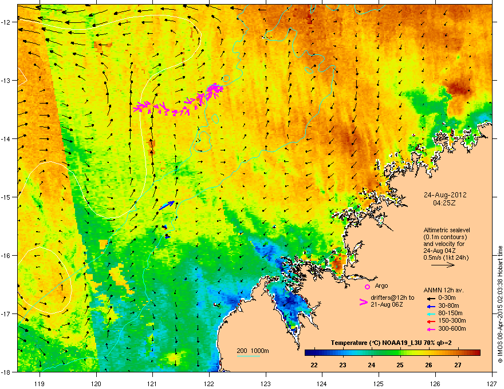504x389 pixels.
Task: Click the blue 30-80m legend arrow
Action: (430, 306)
